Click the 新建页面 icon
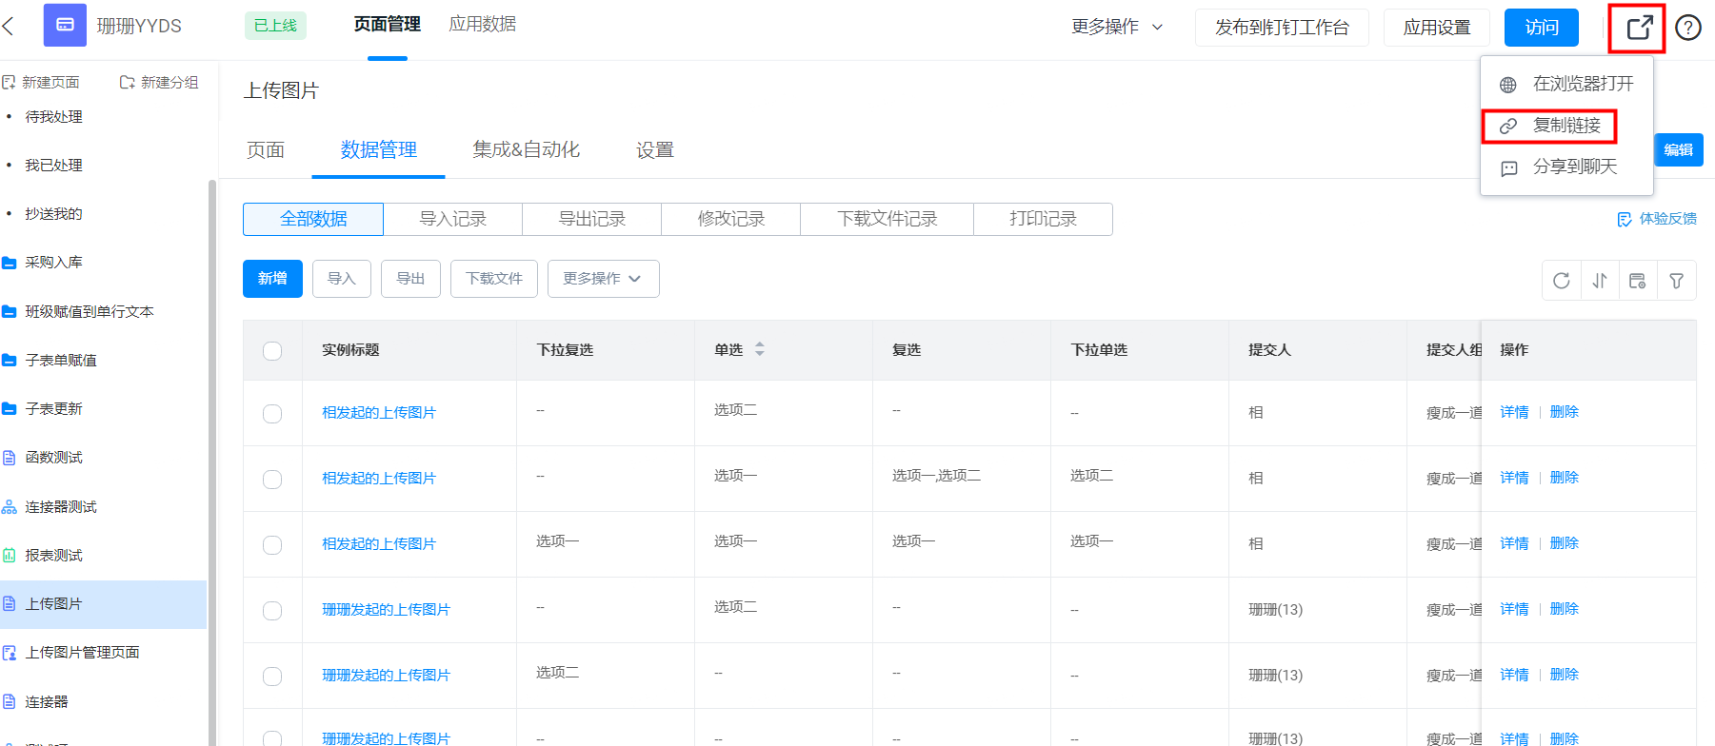Image resolution: width=1715 pixels, height=746 pixels. [9, 83]
